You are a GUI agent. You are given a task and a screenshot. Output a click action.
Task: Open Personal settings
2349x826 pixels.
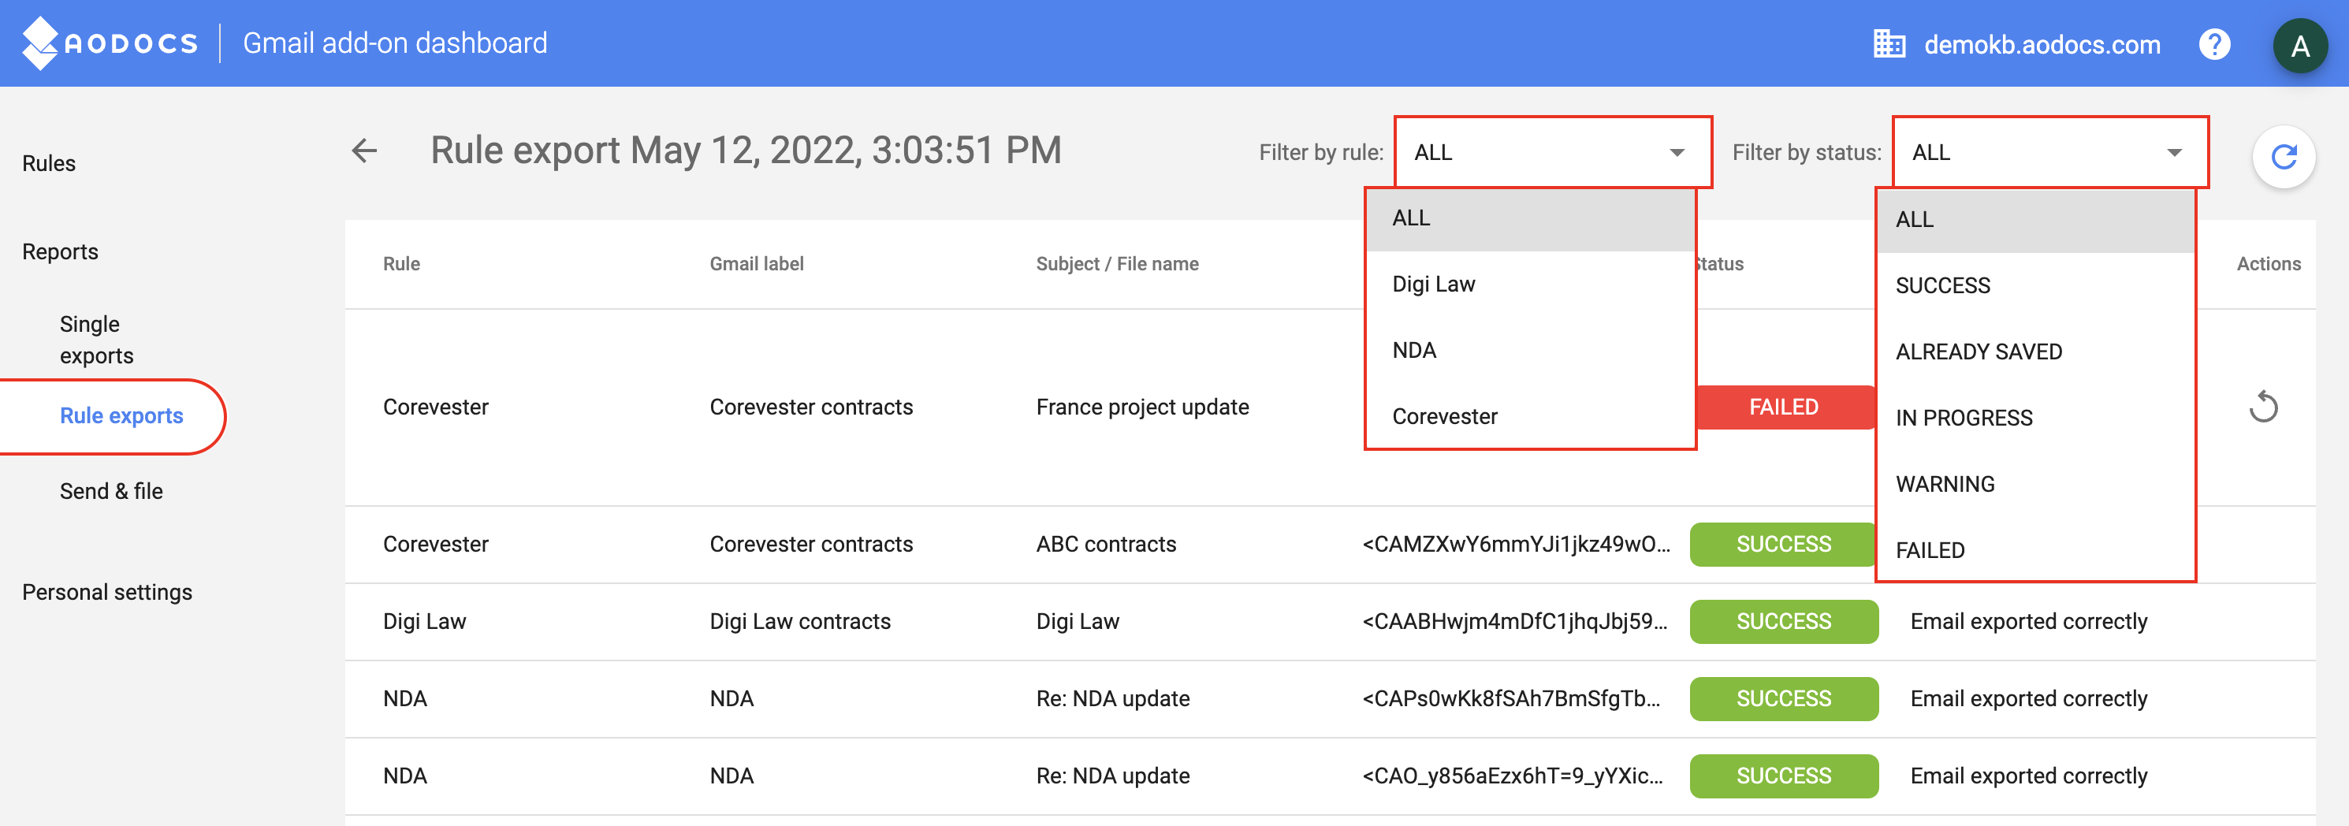point(106,591)
